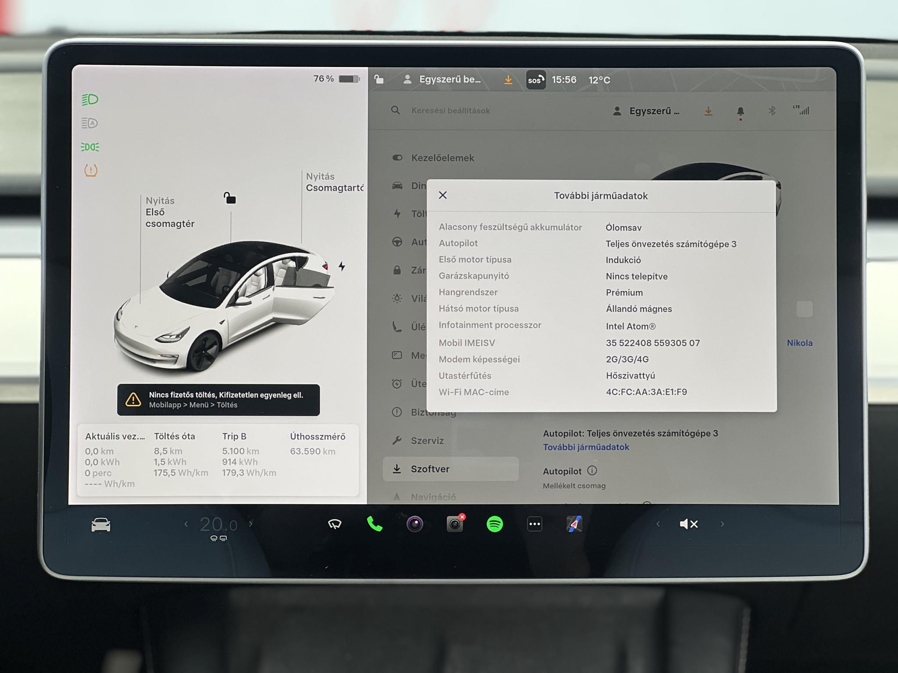Open notifications via the bell icon
Viewport: 898px width, 673px height.
pos(740,111)
